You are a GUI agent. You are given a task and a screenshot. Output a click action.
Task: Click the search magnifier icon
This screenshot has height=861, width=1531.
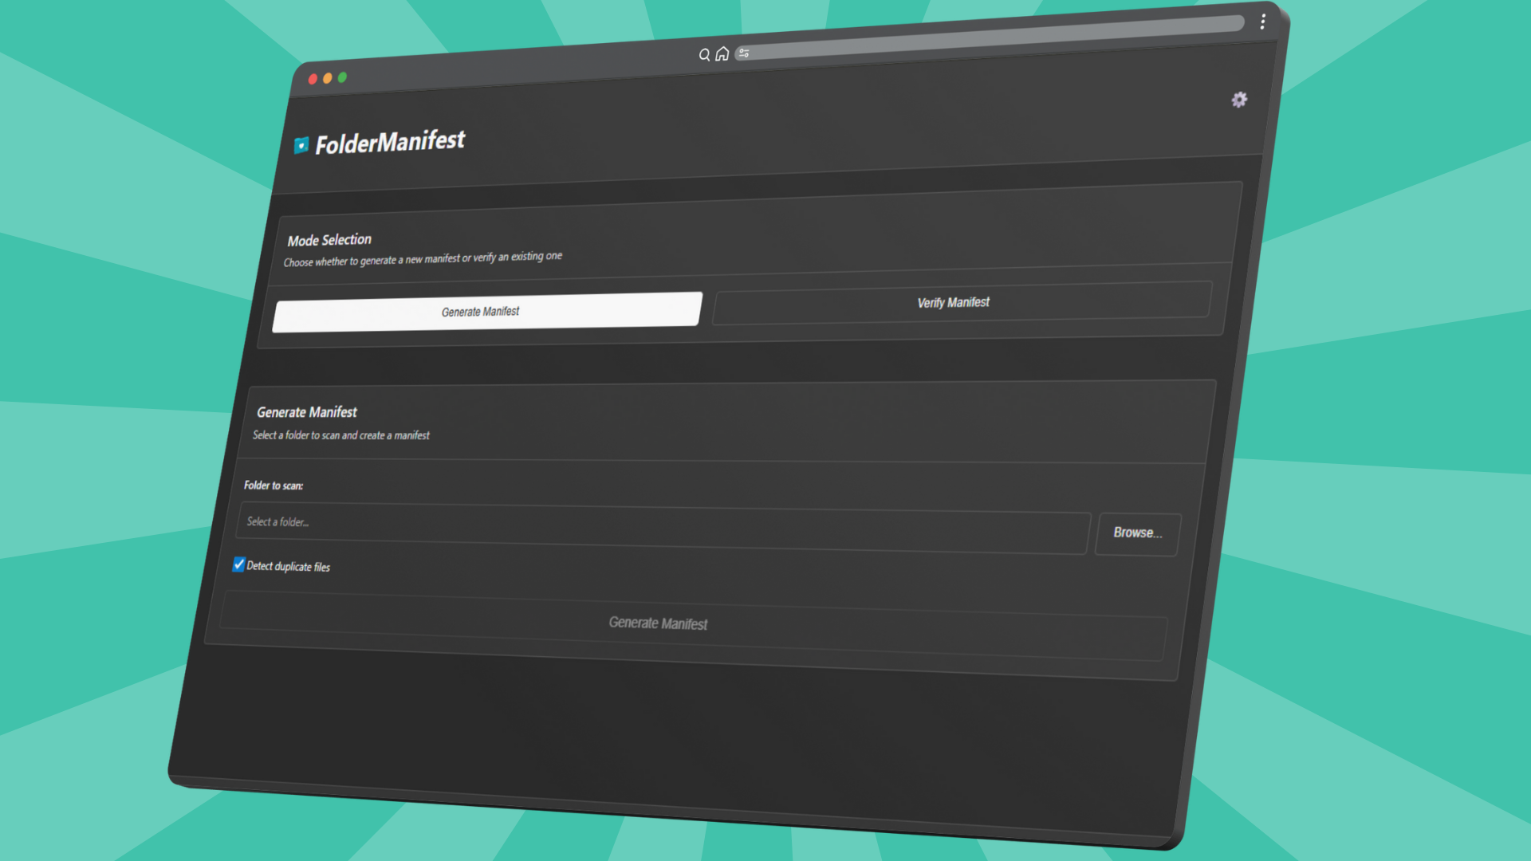click(x=704, y=55)
